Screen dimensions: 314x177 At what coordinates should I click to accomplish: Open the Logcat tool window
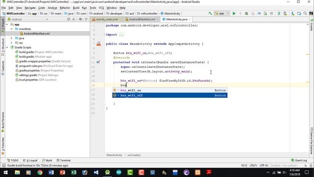pyautogui.click(x=30, y=160)
